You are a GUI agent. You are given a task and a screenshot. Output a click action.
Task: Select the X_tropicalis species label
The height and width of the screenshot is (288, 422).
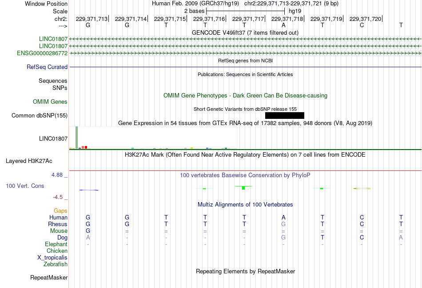52,258
